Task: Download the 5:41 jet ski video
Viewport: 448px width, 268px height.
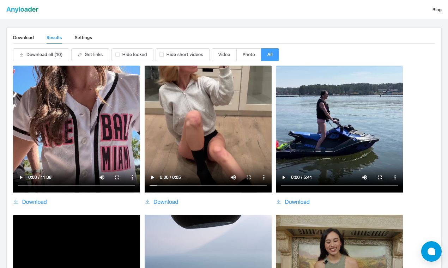Action: click(x=293, y=202)
